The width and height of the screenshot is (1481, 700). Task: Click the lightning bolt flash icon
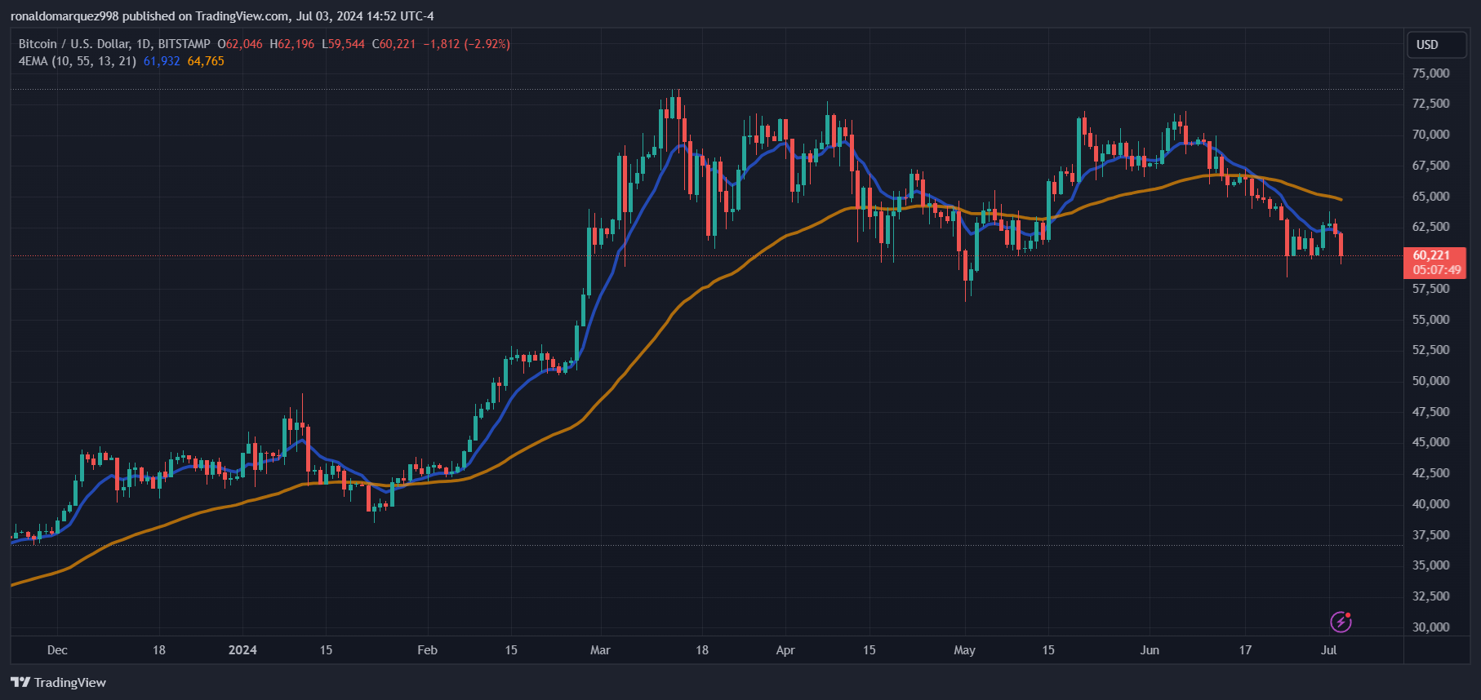coord(1341,622)
